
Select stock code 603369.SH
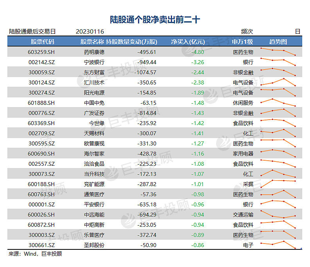click(x=41, y=123)
